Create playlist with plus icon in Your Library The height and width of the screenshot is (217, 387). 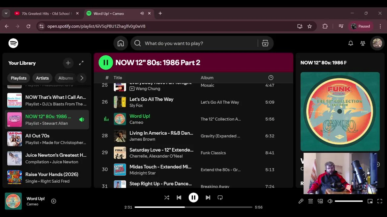pyautogui.click(x=68, y=63)
